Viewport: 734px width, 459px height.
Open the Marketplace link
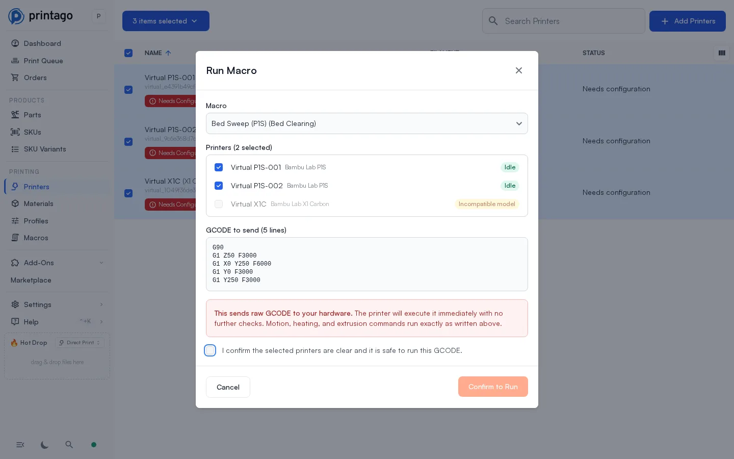click(31, 280)
